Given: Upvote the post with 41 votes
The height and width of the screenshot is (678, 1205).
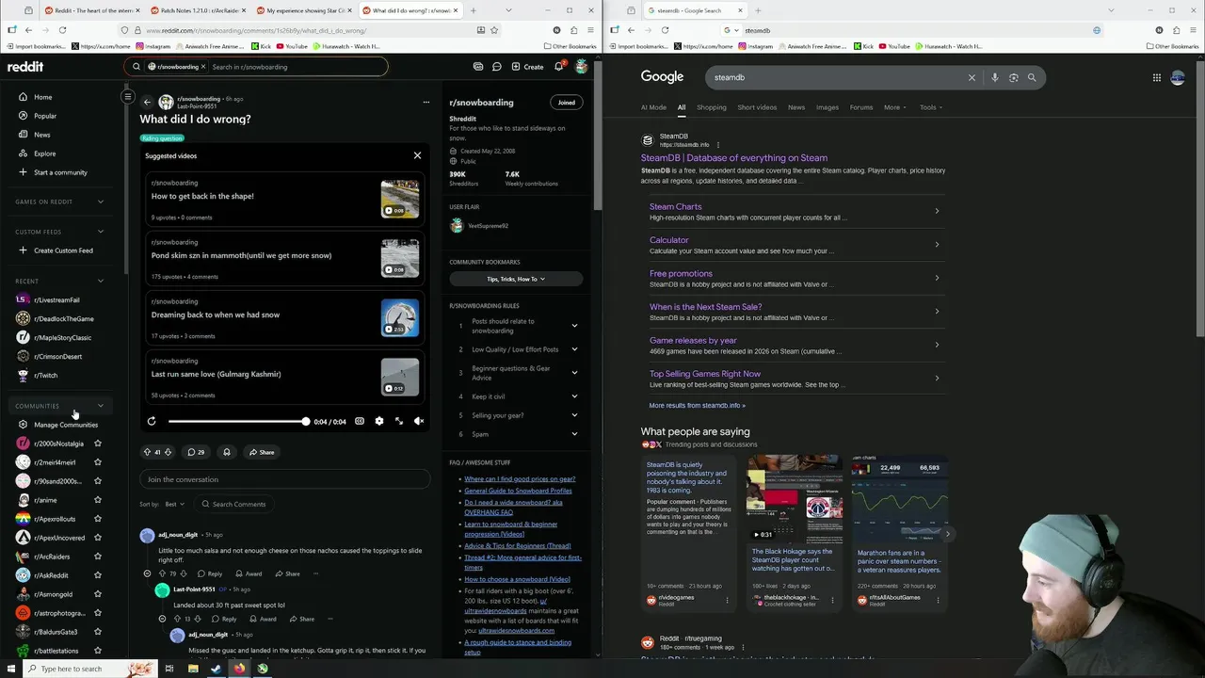Looking at the screenshot, I should (147, 452).
